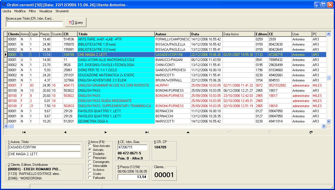335x190 pixels.
Task: Click the grid vertical scrollbar thumb
Action: click(x=329, y=77)
